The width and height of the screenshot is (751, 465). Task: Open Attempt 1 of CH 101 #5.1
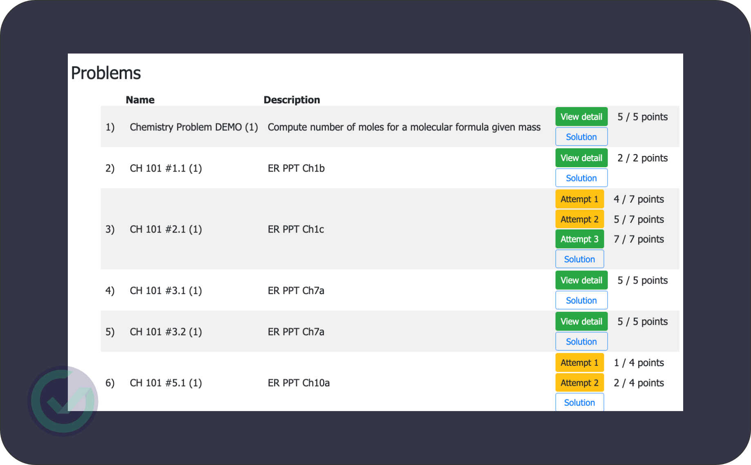(579, 363)
